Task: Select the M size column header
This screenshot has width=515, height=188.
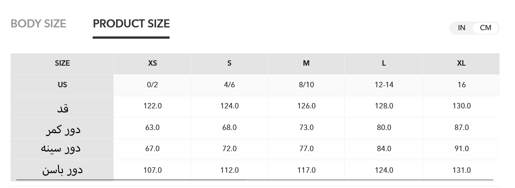Action: [306, 63]
